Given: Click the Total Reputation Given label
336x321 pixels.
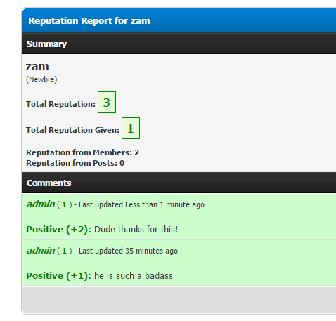Looking at the screenshot, I should tap(72, 130).
